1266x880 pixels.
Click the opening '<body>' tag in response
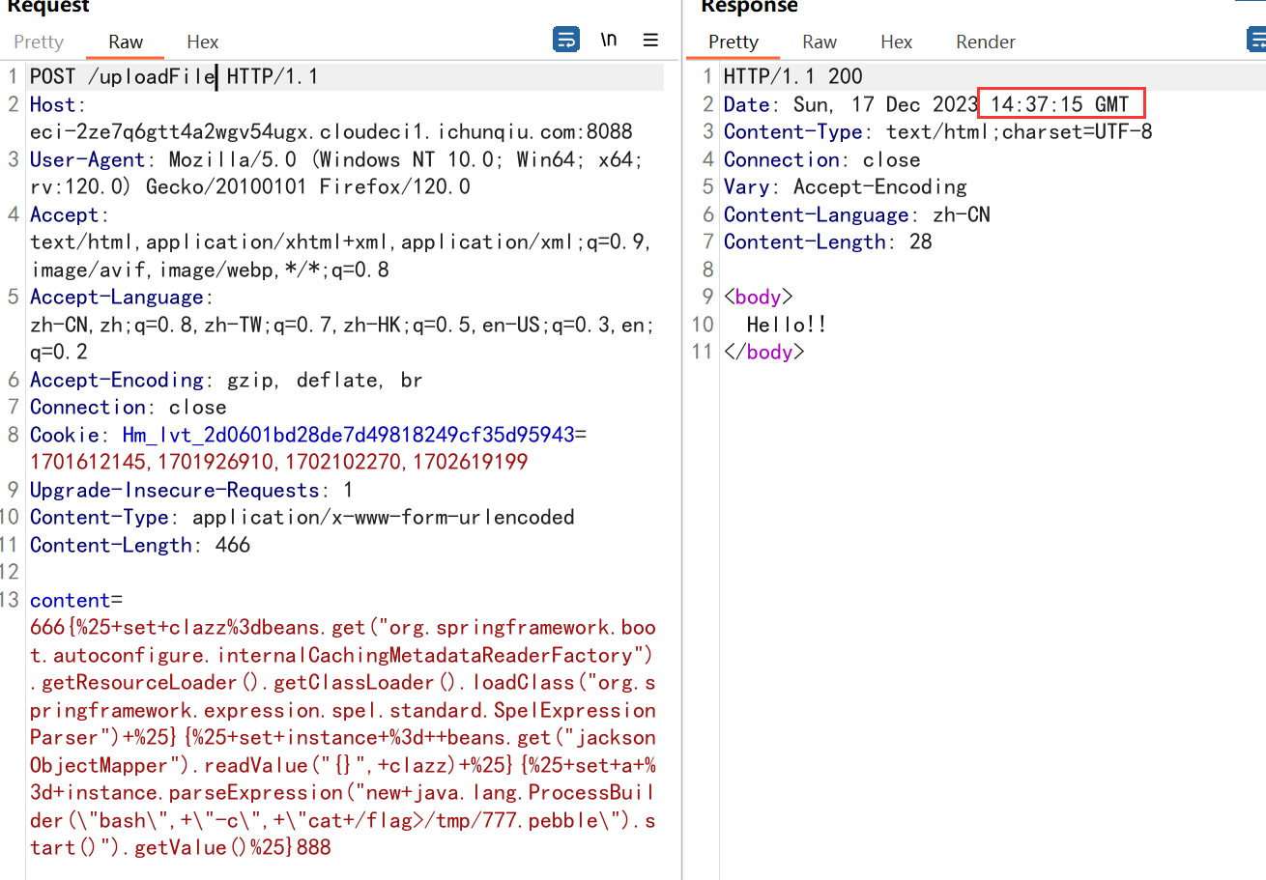759,297
